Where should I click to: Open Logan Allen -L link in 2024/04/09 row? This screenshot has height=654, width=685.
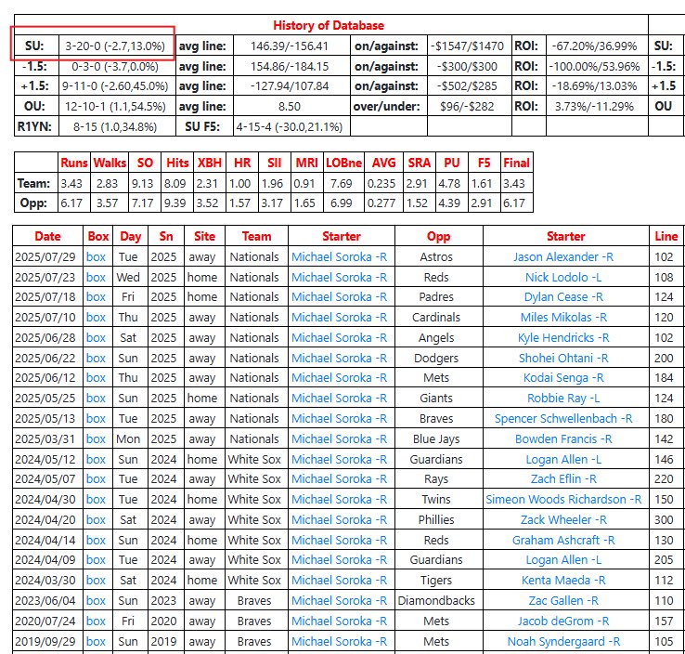pos(563,559)
